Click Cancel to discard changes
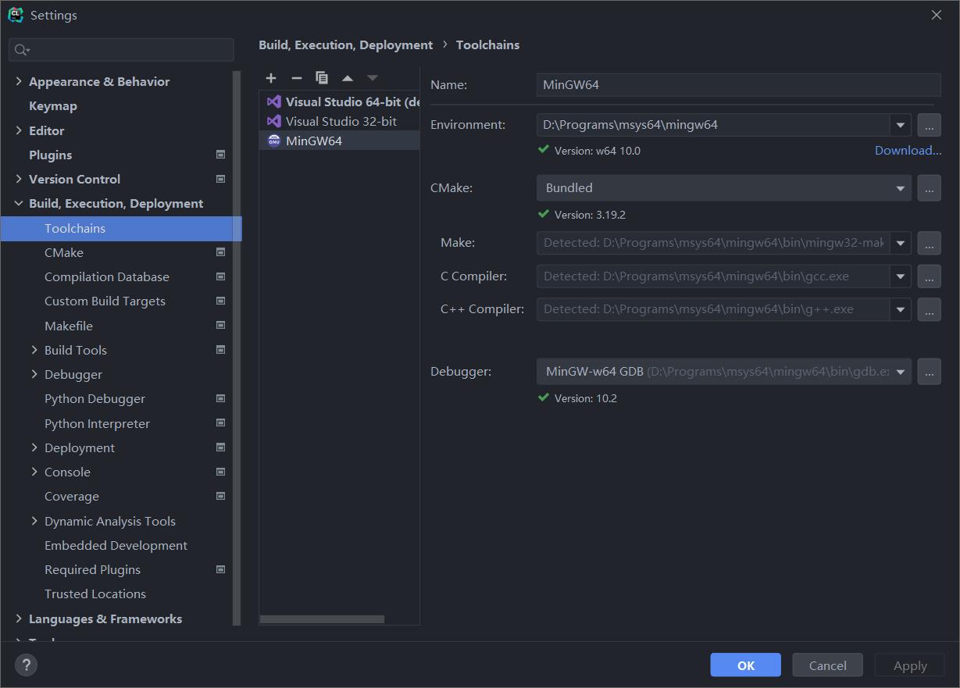Screen dimensions: 960x688 [x=827, y=665]
